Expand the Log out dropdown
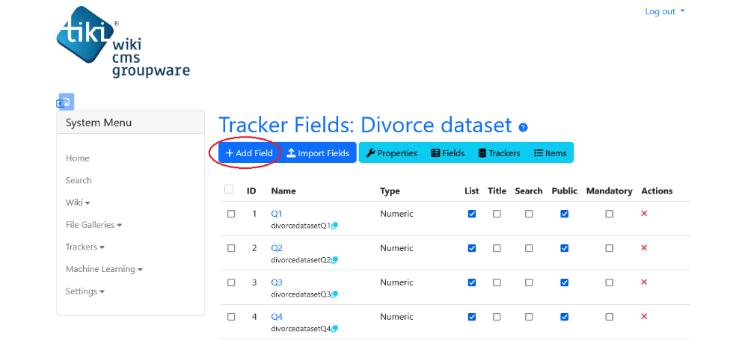This screenshot has height=340, width=748. click(x=664, y=11)
